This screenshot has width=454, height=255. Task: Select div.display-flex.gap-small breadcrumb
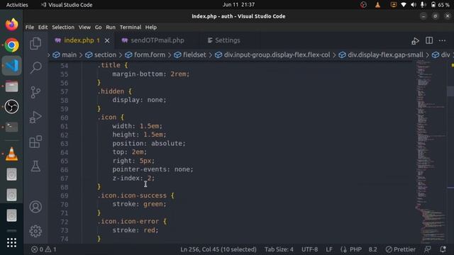pyautogui.click(x=381, y=55)
